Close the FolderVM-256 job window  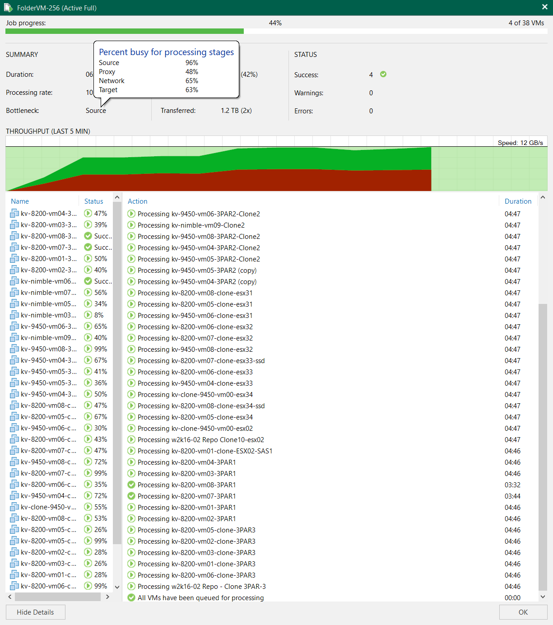[544, 7]
